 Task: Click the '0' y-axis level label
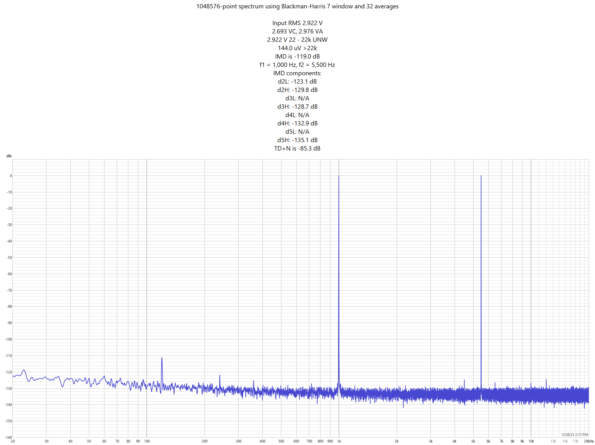11,176
